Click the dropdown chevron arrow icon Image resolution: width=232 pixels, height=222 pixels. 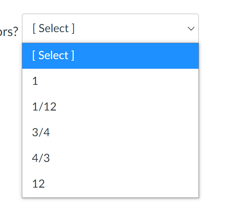point(191,29)
